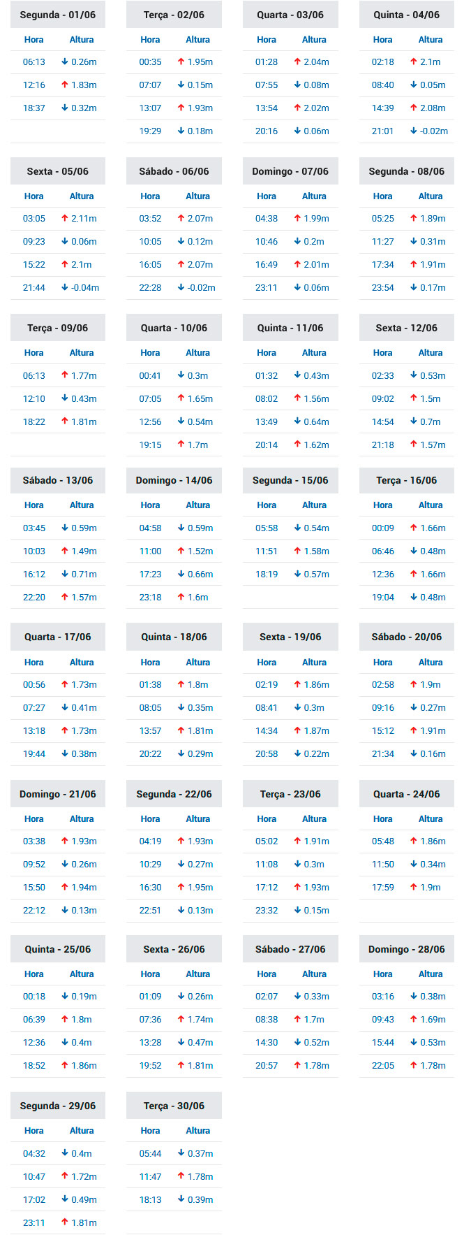Image resolution: width=471 pixels, height=1235 pixels.
Task: Select the Segunda - 01/06 day header
Action: tap(58, 15)
